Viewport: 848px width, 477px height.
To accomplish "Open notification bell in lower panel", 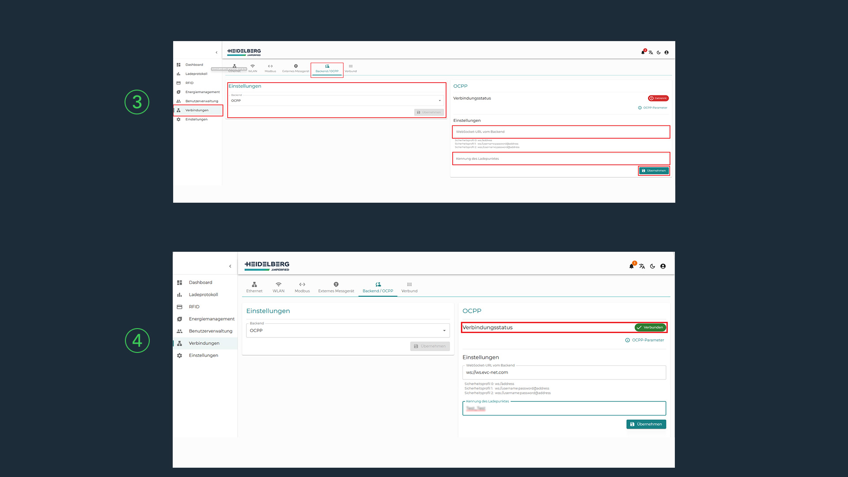I will click(632, 266).
